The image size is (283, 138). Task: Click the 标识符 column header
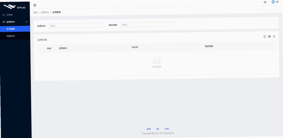(135, 47)
